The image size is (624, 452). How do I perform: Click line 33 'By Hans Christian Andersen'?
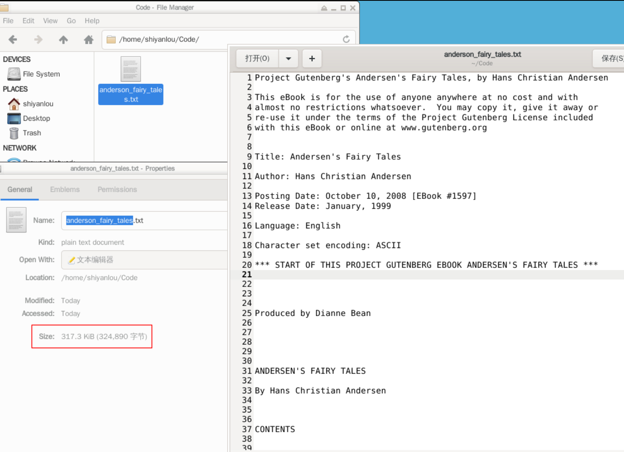[x=321, y=391]
